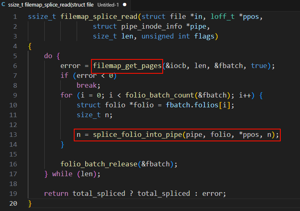Screen dimensions: 300x211
Task: Click the 'for' keyword on line 9
Action: pyautogui.click(x=66, y=95)
